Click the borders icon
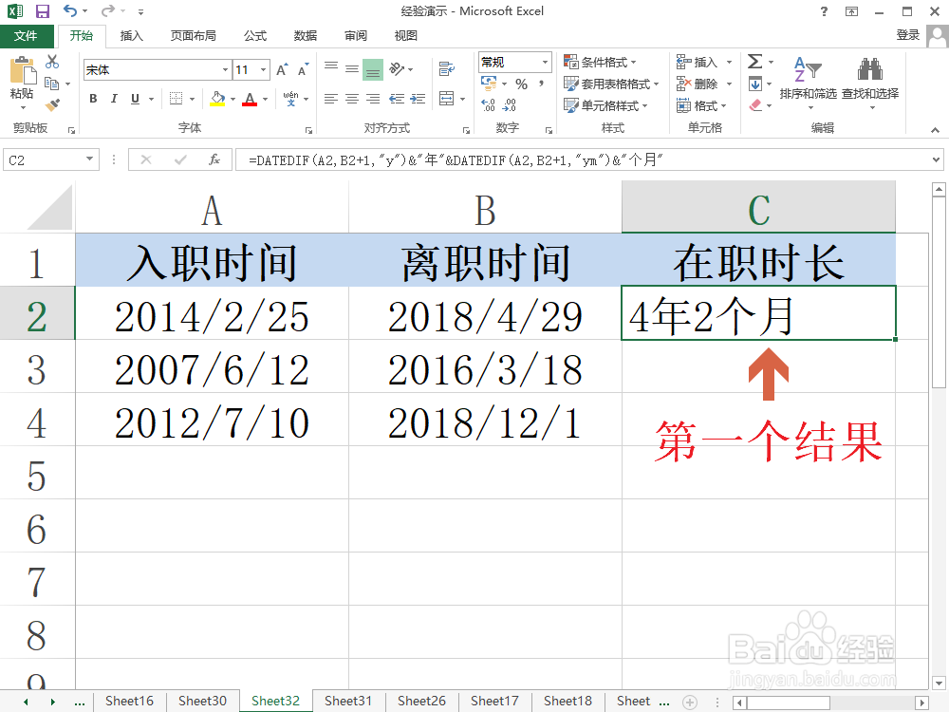 [177, 99]
